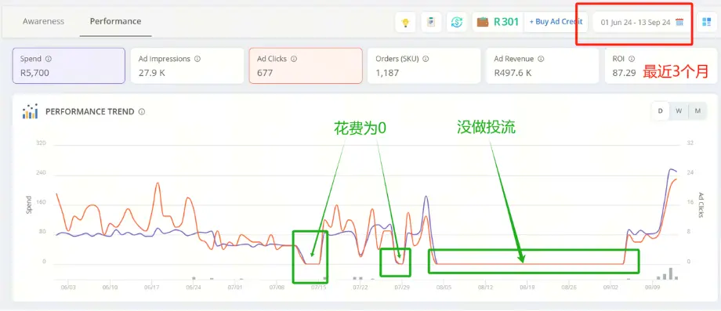Click the 27.9 K impressions value
This screenshot has width=721, height=311.
click(x=152, y=73)
